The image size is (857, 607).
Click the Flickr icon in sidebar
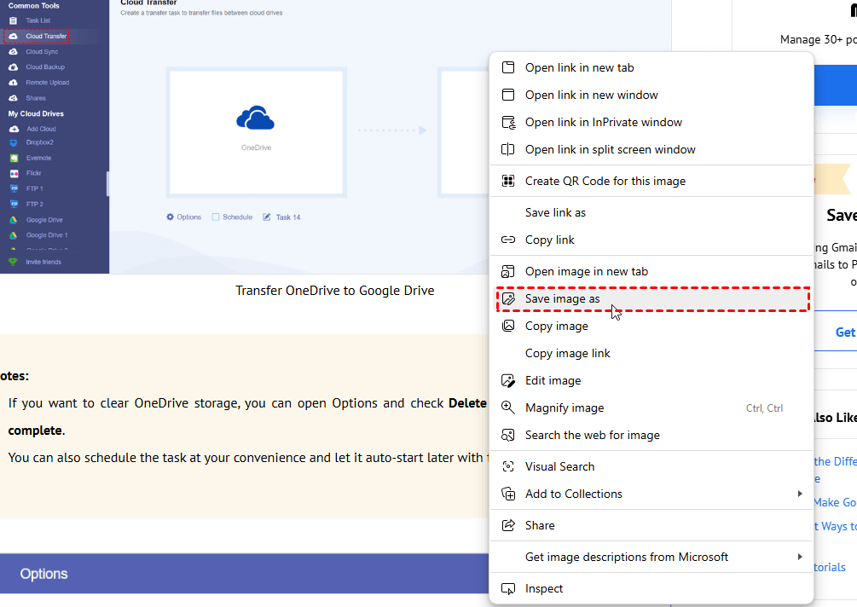(x=14, y=173)
